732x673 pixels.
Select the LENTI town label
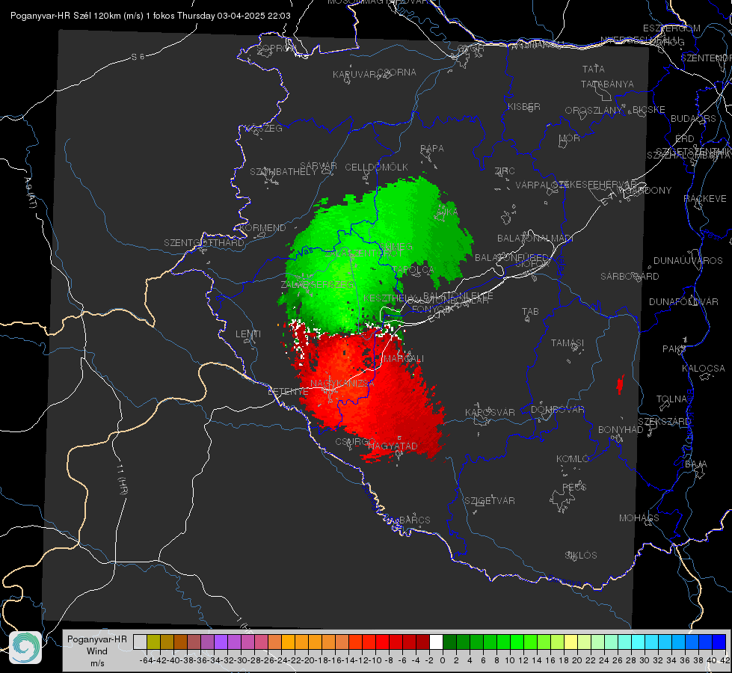click(x=248, y=334)
